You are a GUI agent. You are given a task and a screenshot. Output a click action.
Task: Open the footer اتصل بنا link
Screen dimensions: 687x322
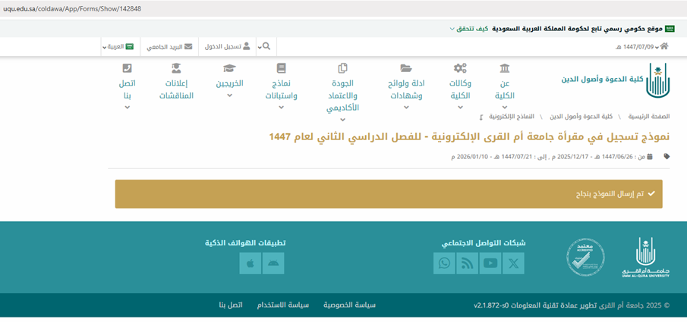231,305
